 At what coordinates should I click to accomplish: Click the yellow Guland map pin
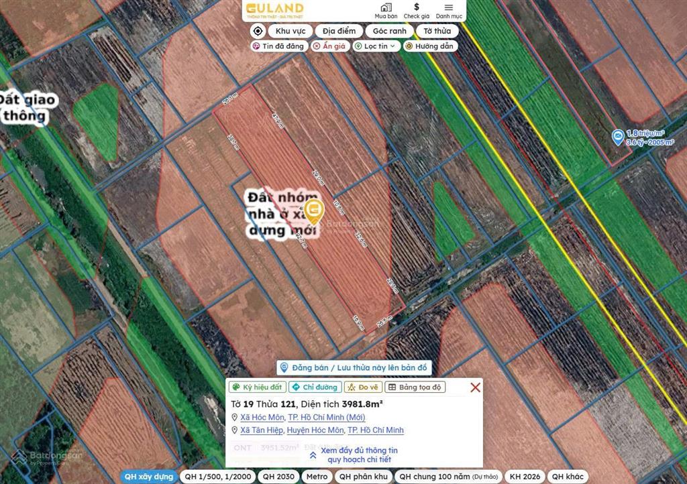(x=314, y=211)
